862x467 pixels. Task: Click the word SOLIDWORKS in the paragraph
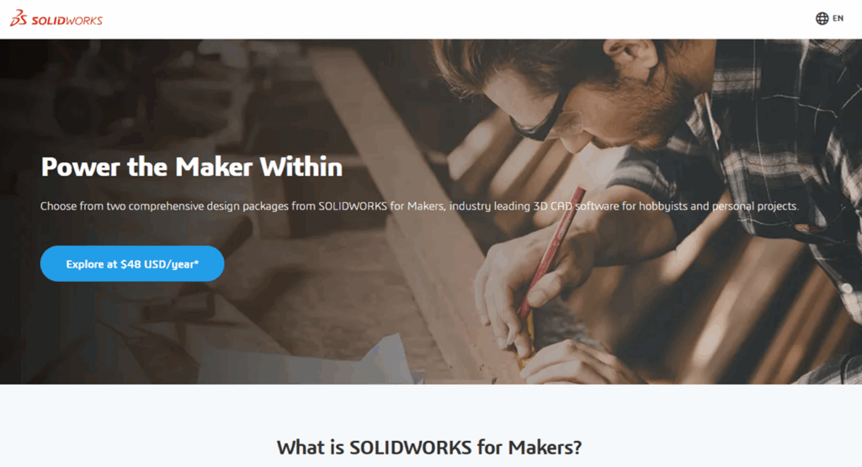click(x=353, y=206)
